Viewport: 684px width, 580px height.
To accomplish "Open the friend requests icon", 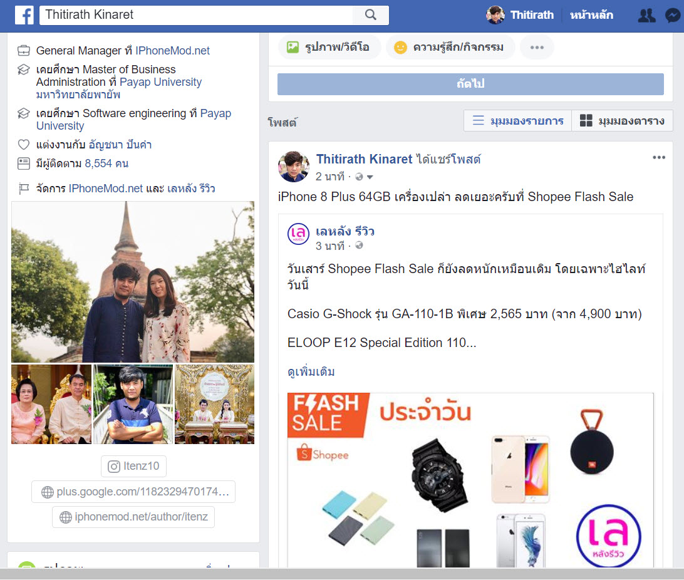I will click(x=646, y=14).
